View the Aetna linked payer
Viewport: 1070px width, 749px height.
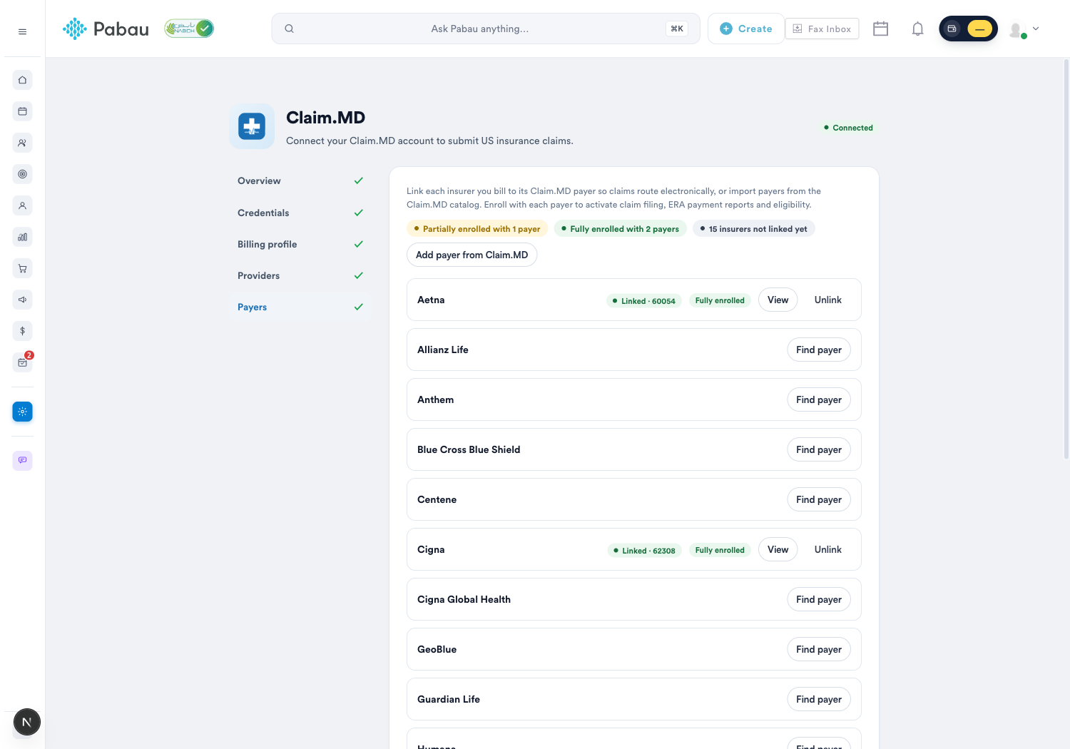coord(778,300)
